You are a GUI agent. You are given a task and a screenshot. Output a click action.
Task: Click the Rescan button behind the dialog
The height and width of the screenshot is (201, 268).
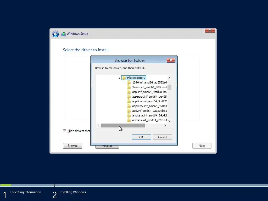107,147
